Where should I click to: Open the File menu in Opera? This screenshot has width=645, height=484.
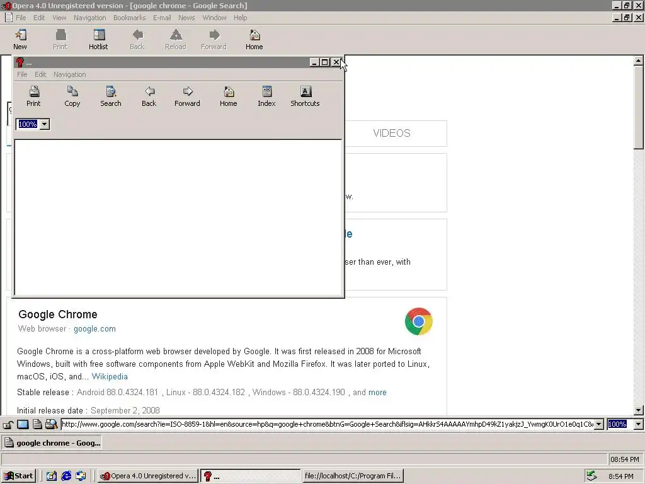tap(21, 18)
